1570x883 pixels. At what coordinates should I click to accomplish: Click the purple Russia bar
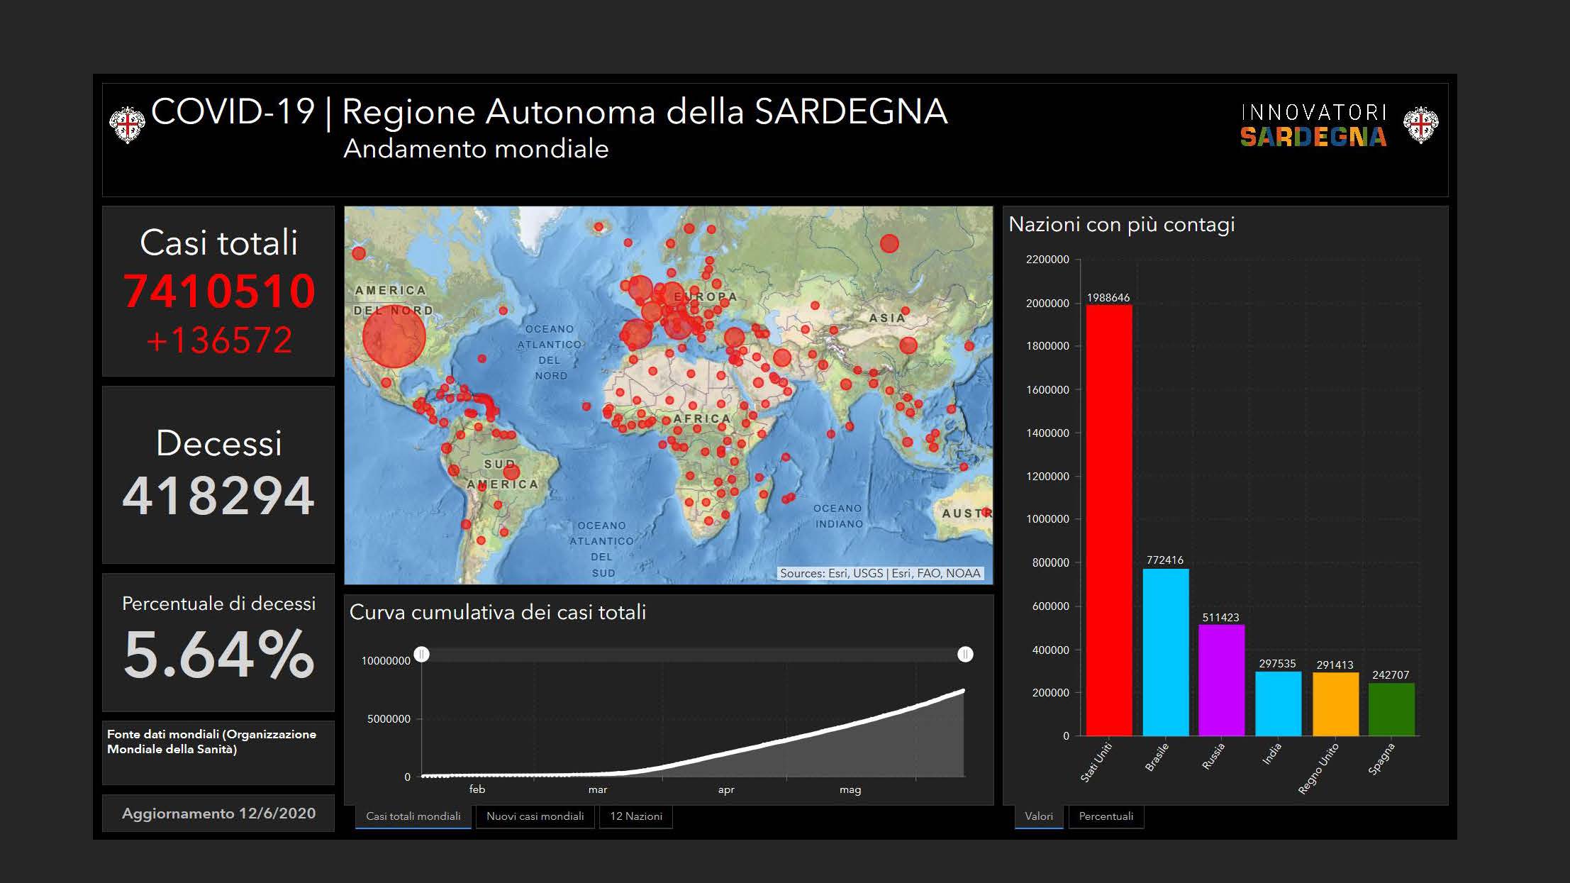[1221, 679]
